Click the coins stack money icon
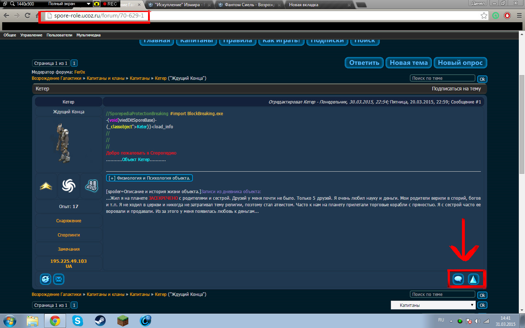The image size is (525, 328). pos(92,186)
